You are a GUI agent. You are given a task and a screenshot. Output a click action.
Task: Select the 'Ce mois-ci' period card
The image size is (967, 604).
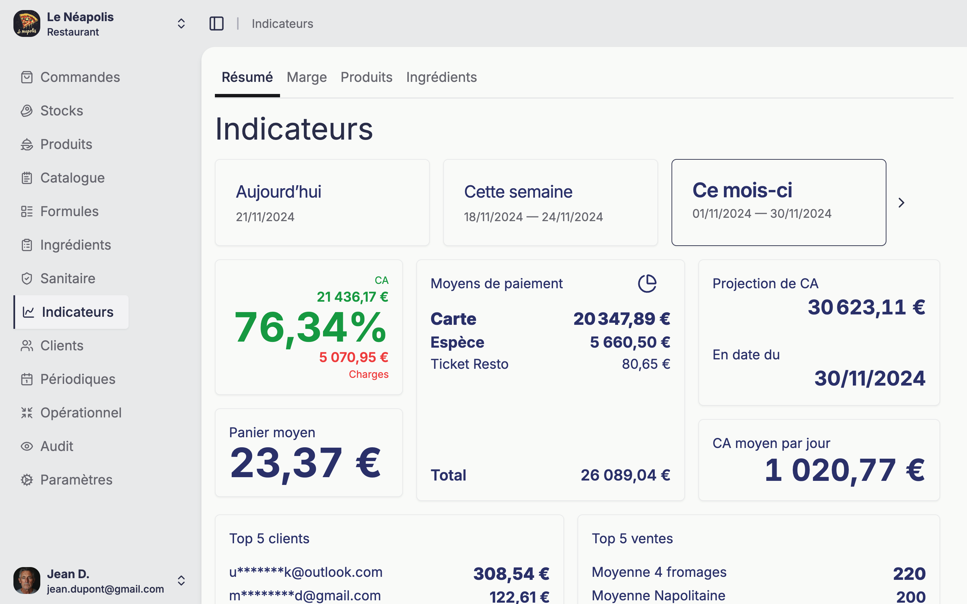pos(779,203)
